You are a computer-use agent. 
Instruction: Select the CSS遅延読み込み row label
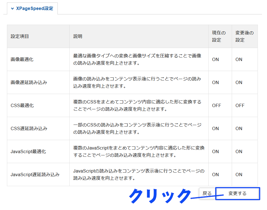(29, 128)
